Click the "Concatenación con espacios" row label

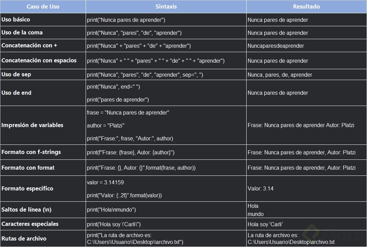click(x=39, y=61)
